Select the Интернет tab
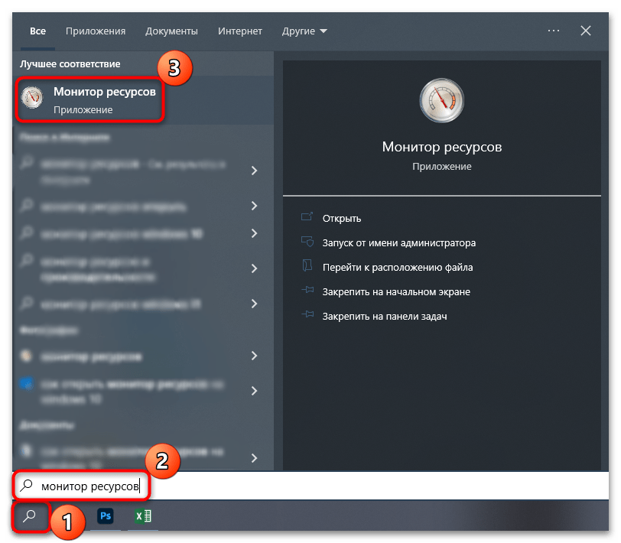The image size is (621, 543). (x=239, y=31)
